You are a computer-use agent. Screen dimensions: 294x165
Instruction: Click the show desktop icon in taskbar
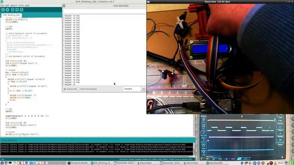(x=6, y=163)
